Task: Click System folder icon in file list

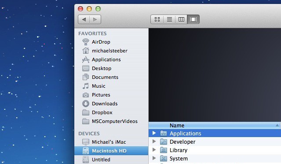Action: coord(164,158)
